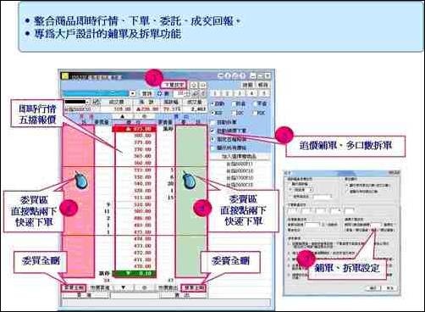Adjust the order quantity stepper
This screenshot has width=425, height=312.
[189, 93]
